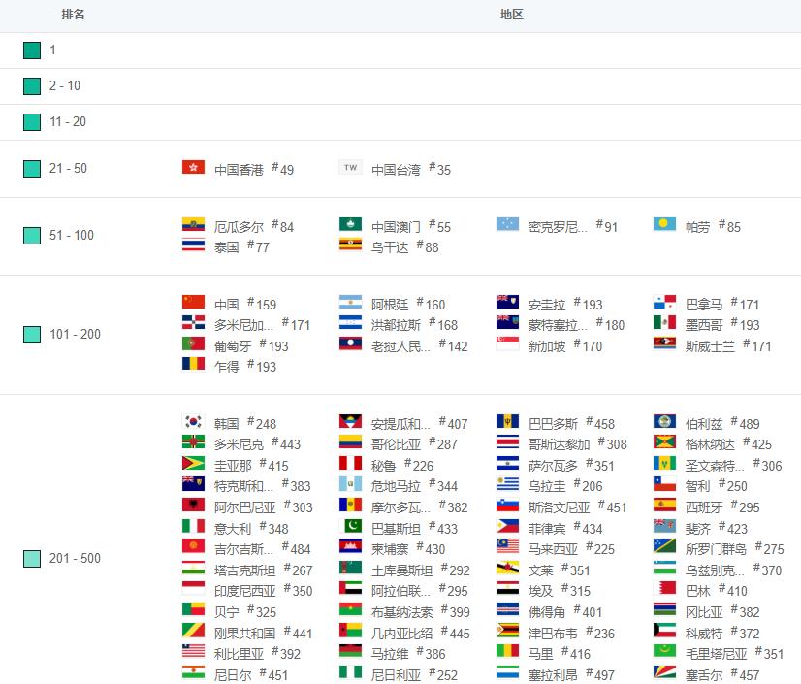Click the Kuwait flag beside 科威特
801x684 pixels.
tap(664, 631)
